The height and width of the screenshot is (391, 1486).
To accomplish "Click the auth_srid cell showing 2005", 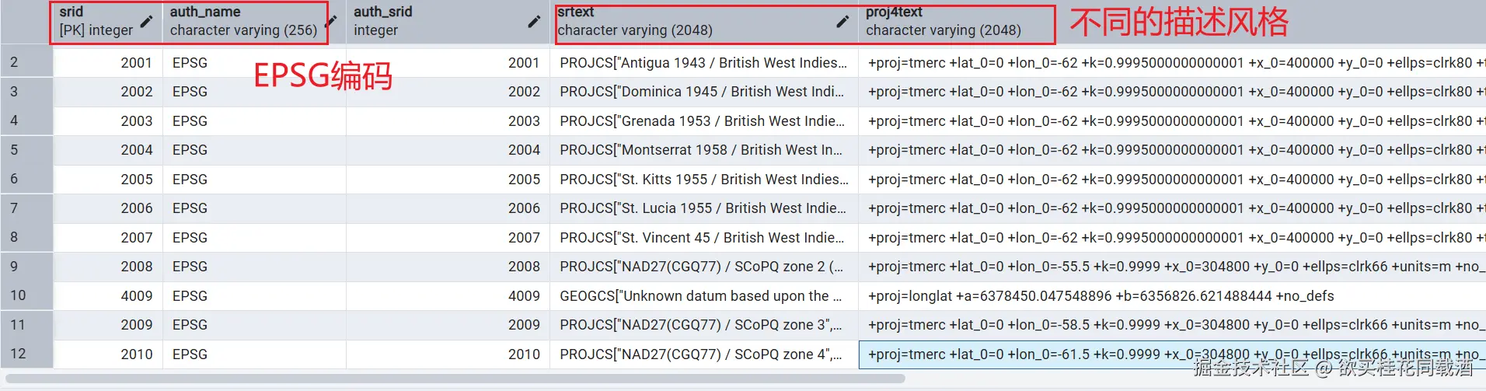I will tap(448, 179).
